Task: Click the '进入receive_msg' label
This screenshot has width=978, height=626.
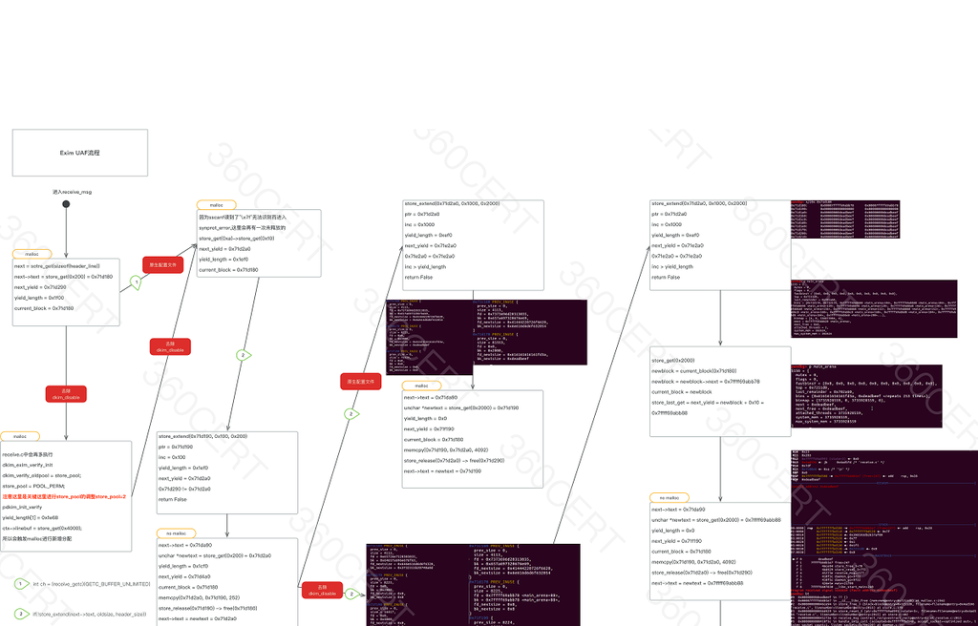Action: (72, 192)
